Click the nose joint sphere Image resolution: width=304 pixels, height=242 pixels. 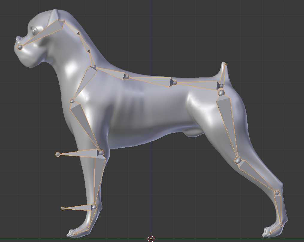coord(20,46)
